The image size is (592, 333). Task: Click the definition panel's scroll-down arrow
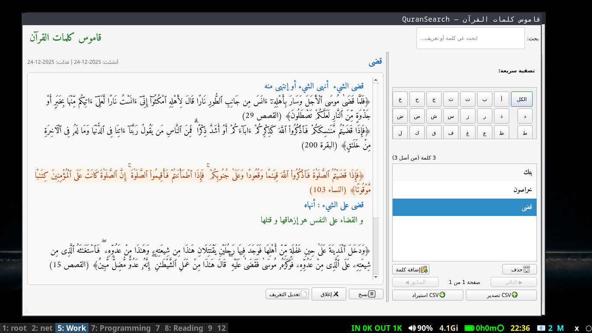pyautogui.click(x=375, y=277)
